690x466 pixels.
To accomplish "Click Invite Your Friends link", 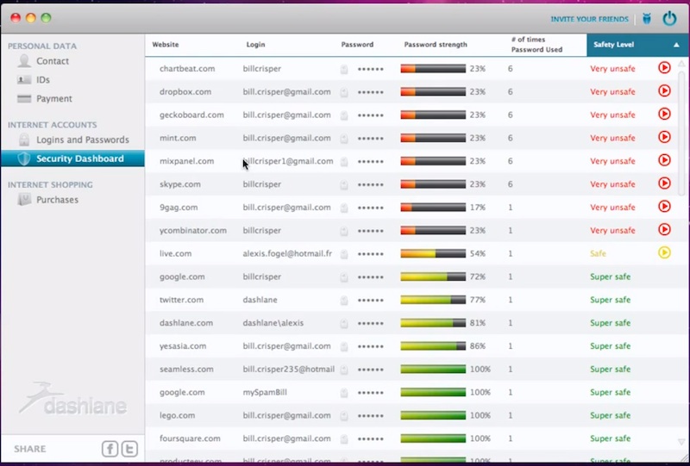I will click(589, 19).
